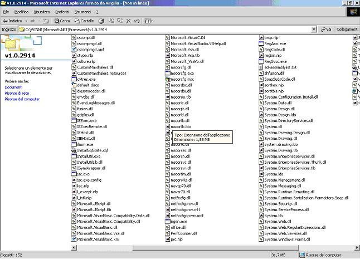Open the Risorse del computer link

(22, 99)
